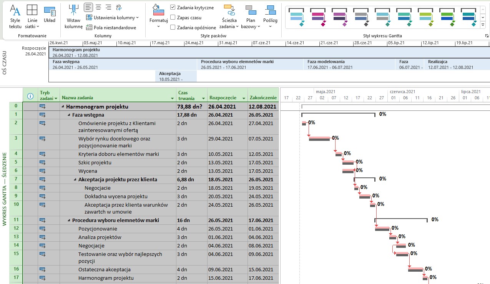Screen dimensions: 490x284
Task: Click the Formatuj bar format icon
Action: point(158,11)
